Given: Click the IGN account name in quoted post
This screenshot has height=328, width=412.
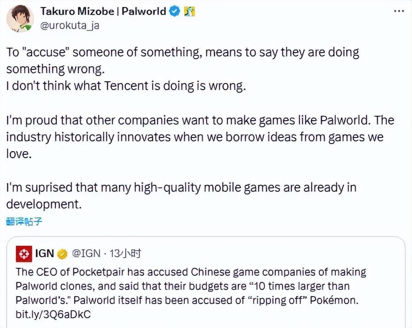Looking at the screenshot, I should tap(44, 254).
